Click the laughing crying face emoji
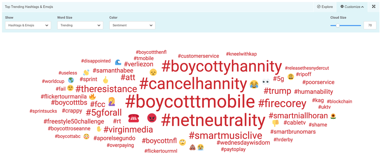 (x=254, y=84)
